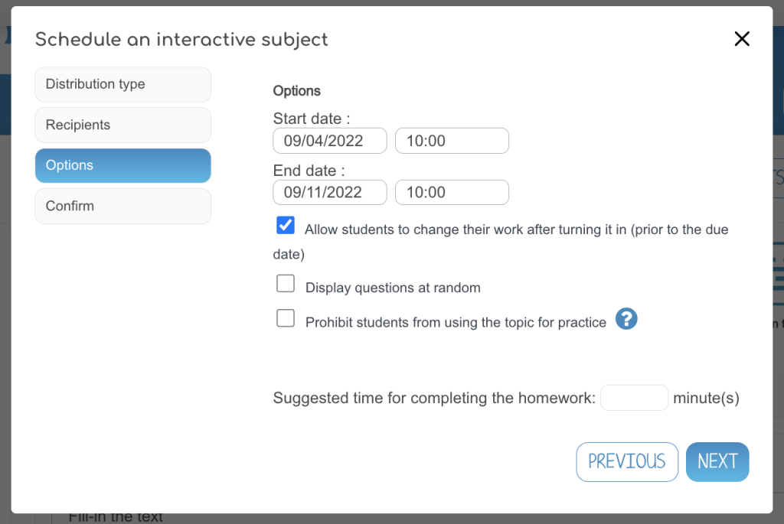Enable Display questions at random checkbox

coord(286,283)
